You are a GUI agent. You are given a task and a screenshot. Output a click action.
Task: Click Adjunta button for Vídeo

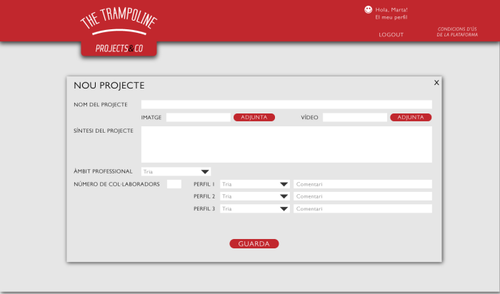[x=411, y=117]
